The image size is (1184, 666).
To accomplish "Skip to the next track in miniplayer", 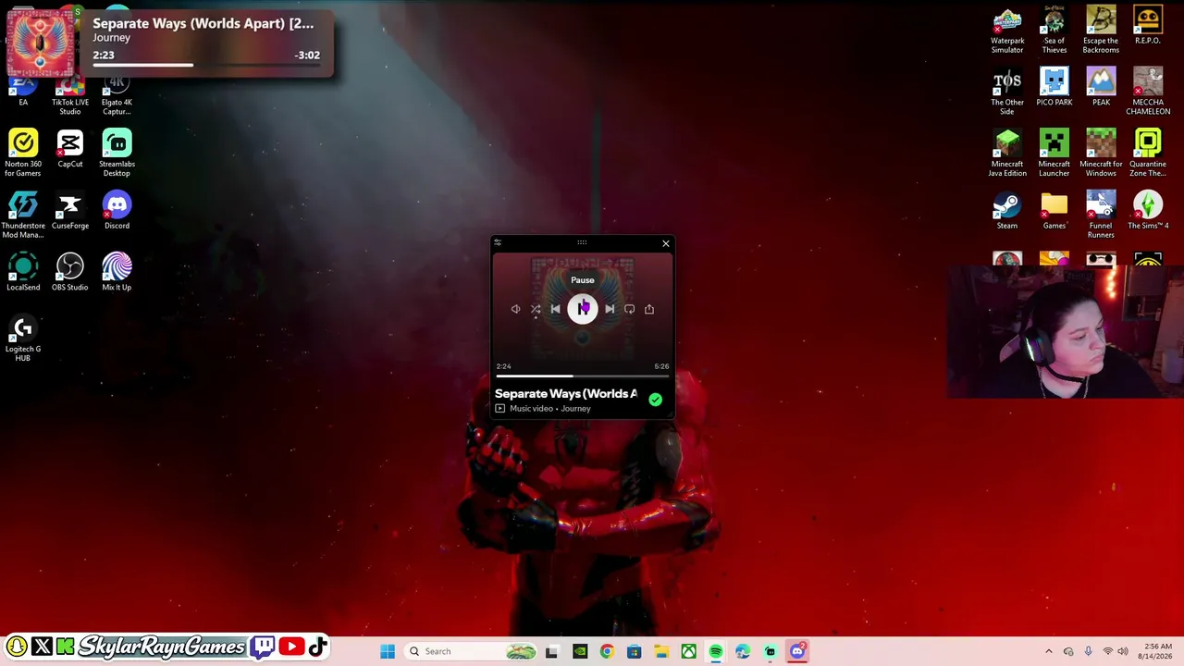I will tap(610, 309).
